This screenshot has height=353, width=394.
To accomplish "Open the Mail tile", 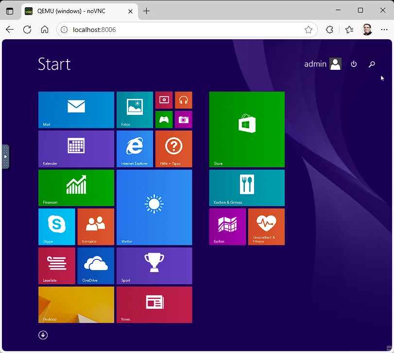I will (x=76, y=110).
